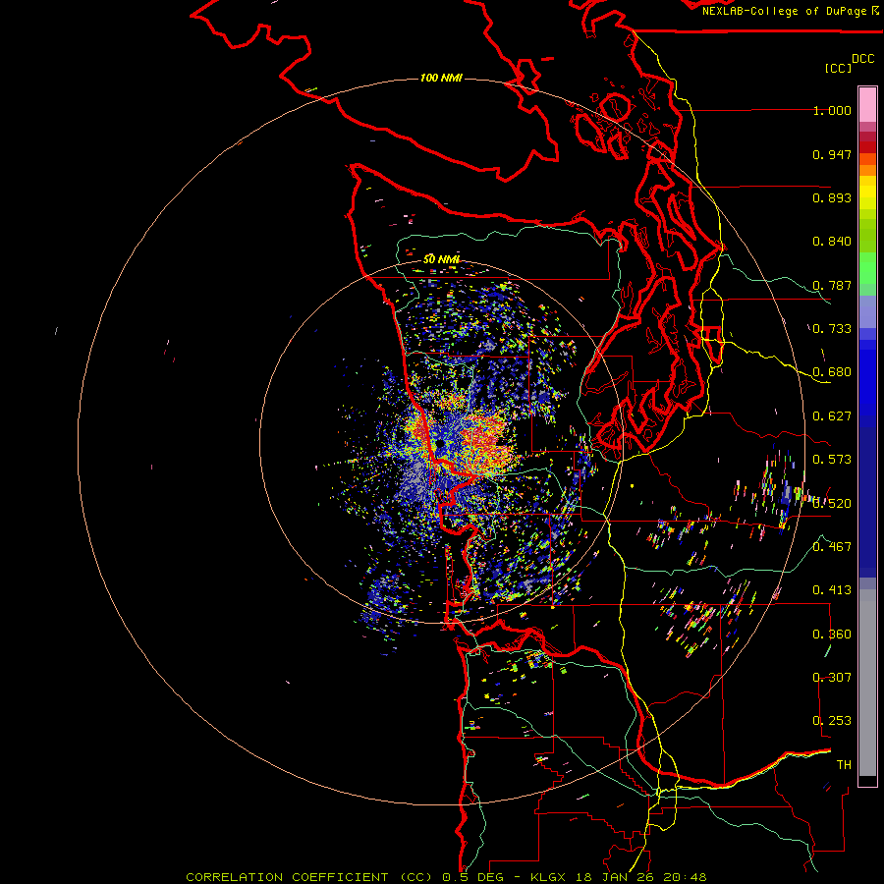Click the DCC legend header label

(x=862, y=59)
